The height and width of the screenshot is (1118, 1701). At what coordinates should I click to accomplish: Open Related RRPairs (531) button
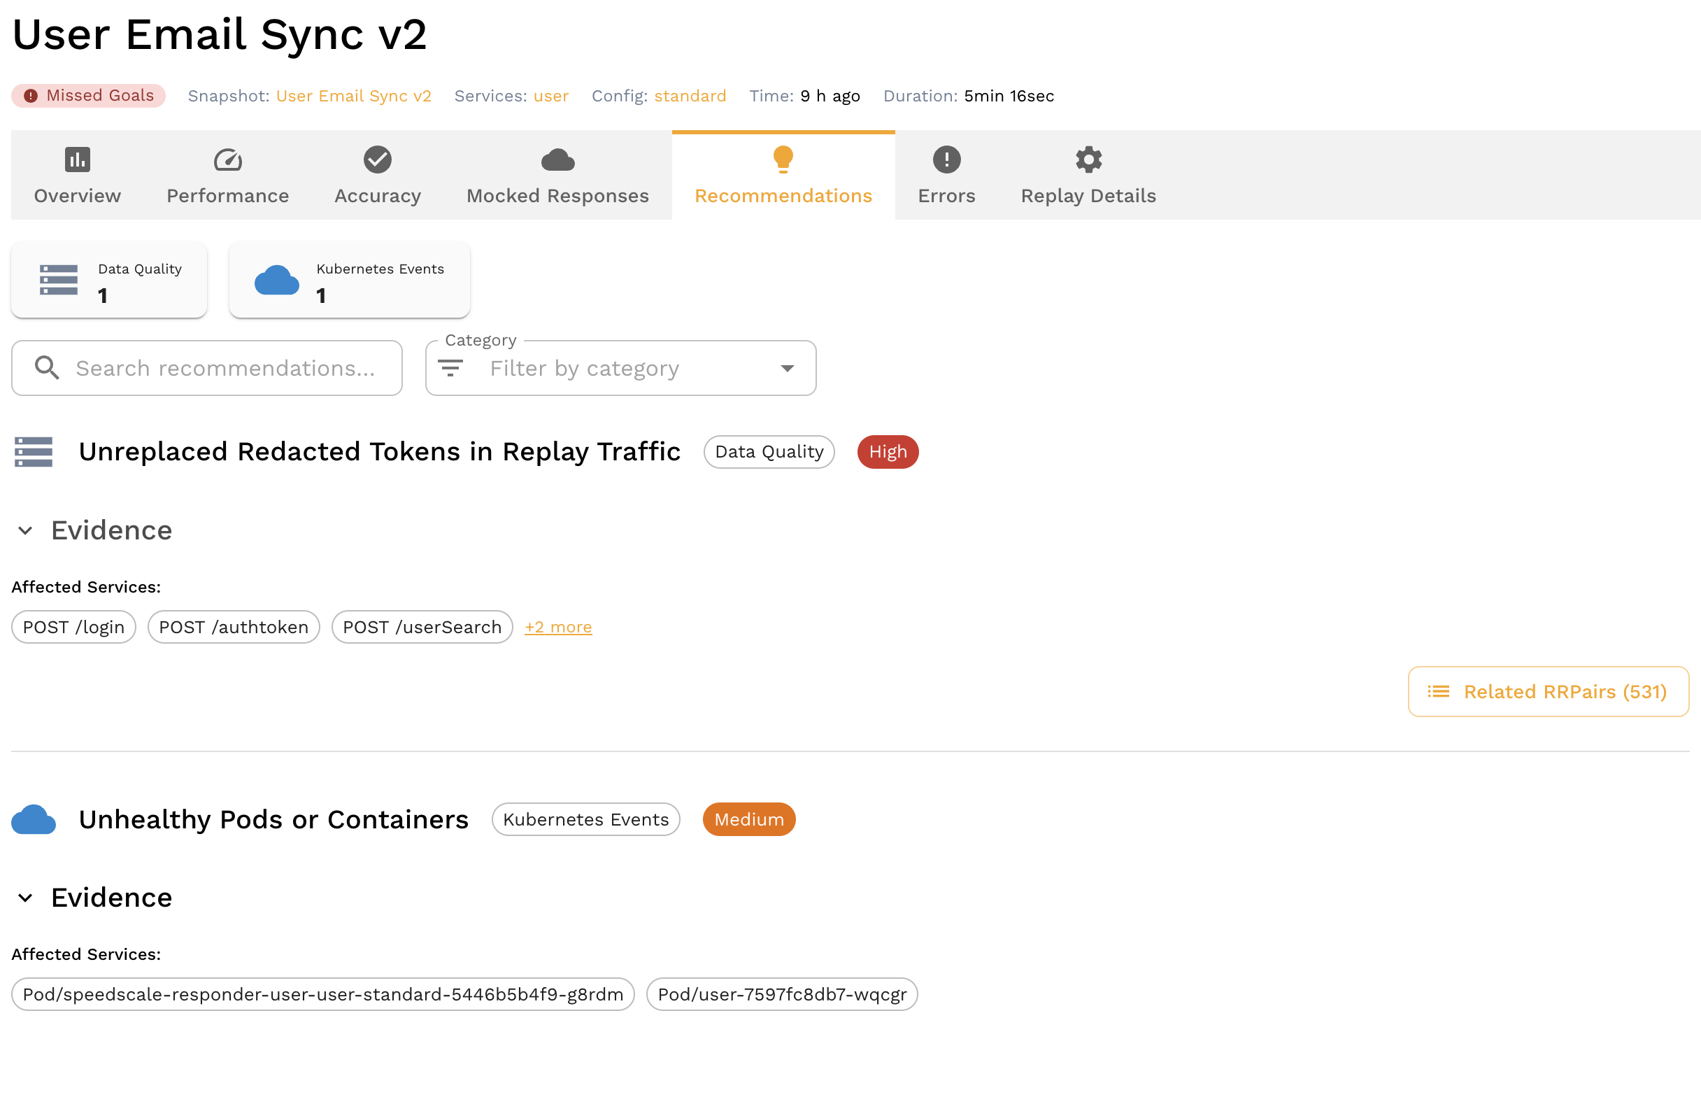1548,691
